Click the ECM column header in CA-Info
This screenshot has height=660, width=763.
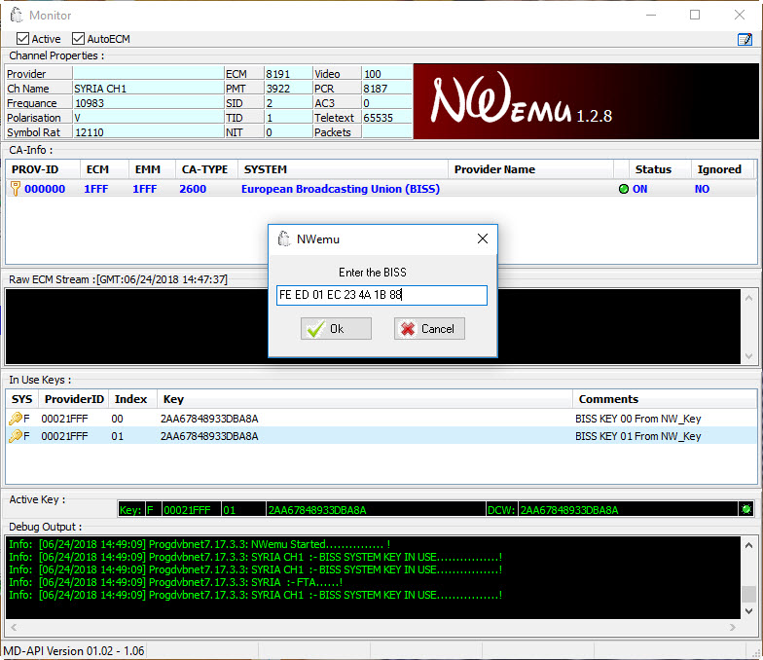pos(104,169)
